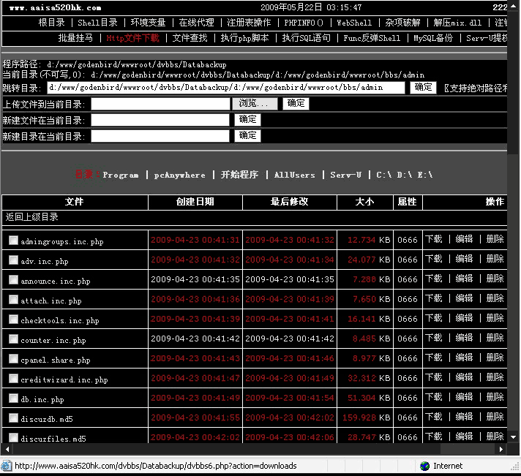Image resolution: width=521 pixels, height=476 pixels.
Task: Check the checktools.inc.php checkbox
Action: tap(13, 320)
